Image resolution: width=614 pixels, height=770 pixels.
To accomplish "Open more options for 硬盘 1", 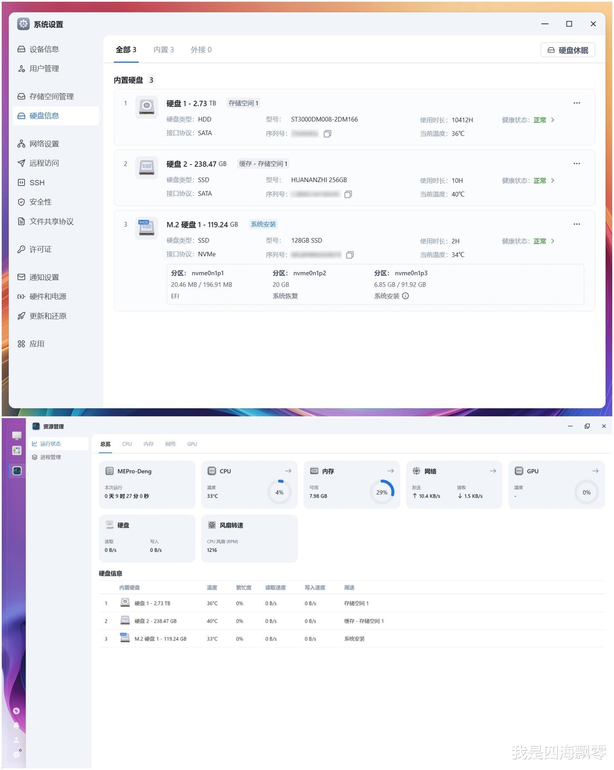I will pyautogui.click(x=576, y=103).
